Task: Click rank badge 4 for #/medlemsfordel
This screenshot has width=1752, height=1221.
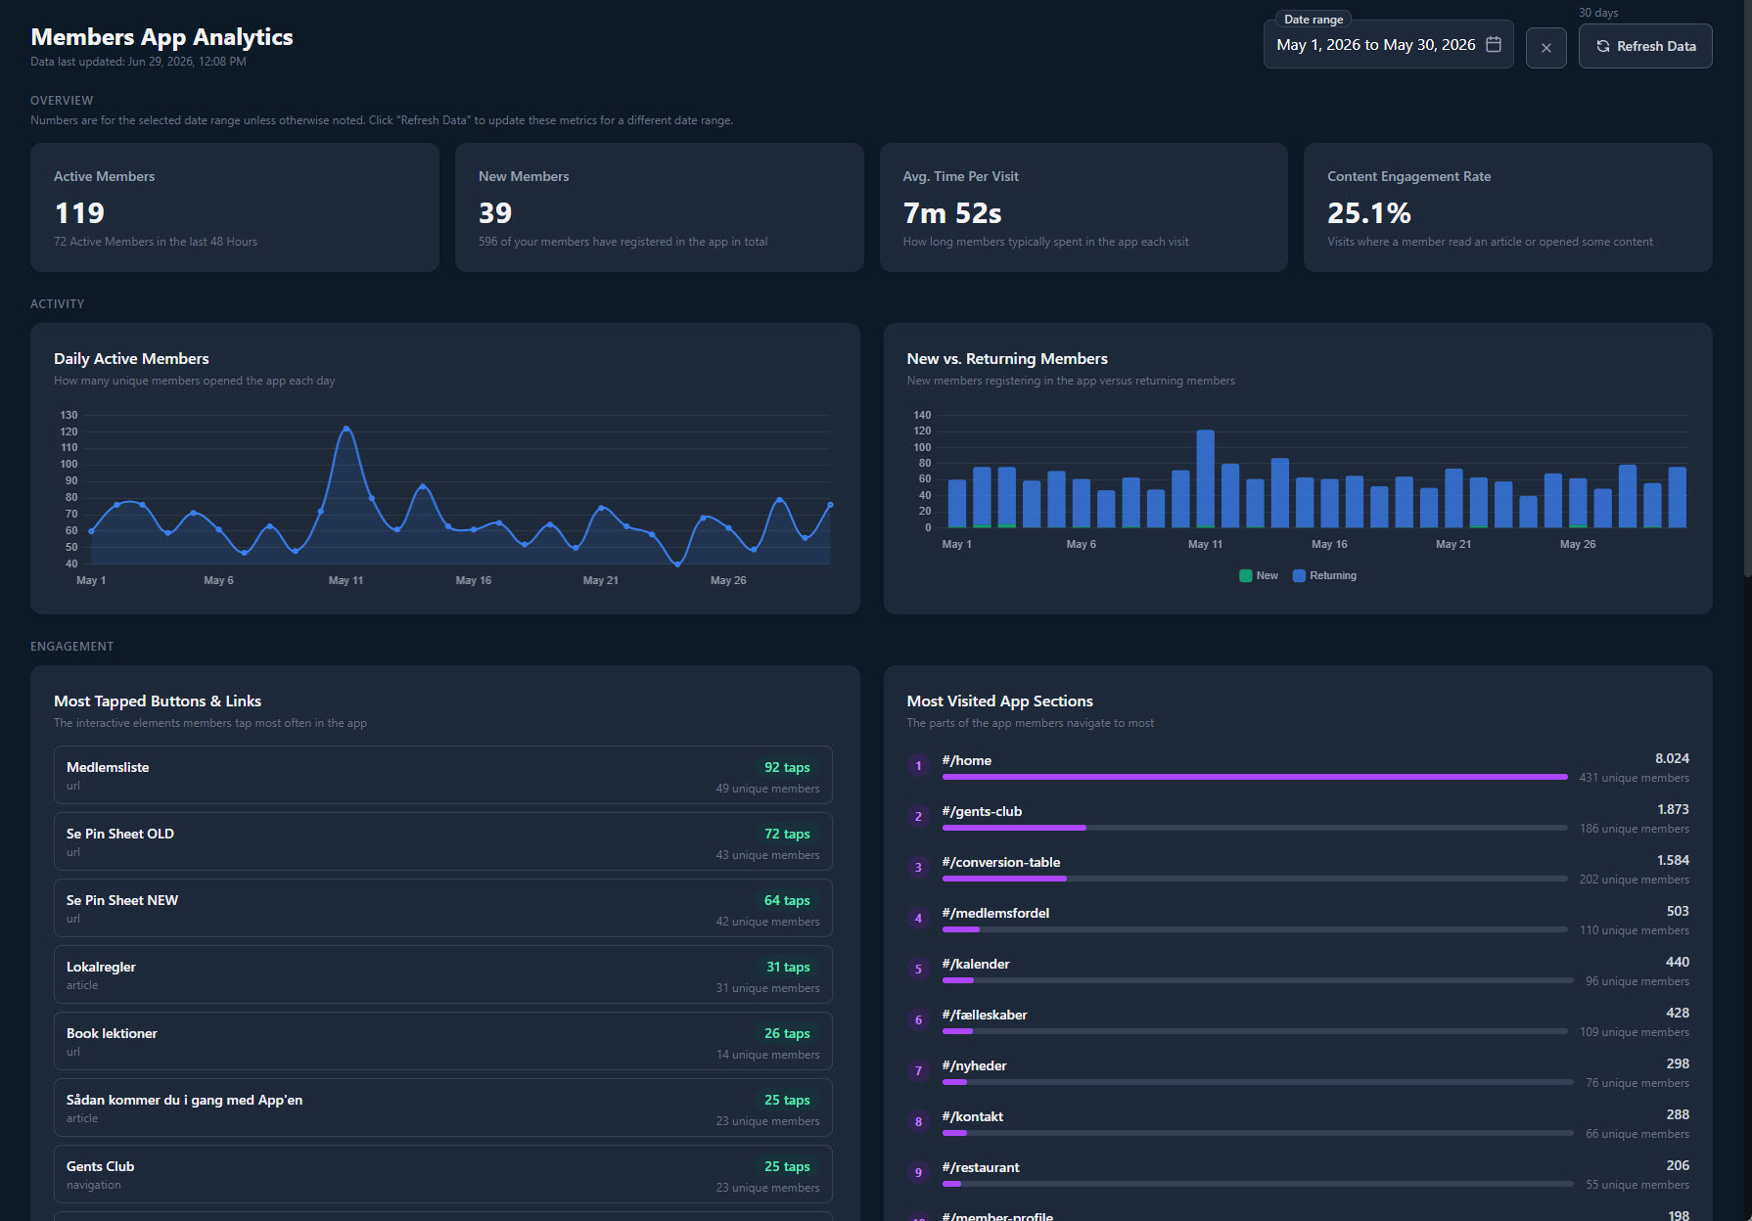Action: tap(918, 919)
